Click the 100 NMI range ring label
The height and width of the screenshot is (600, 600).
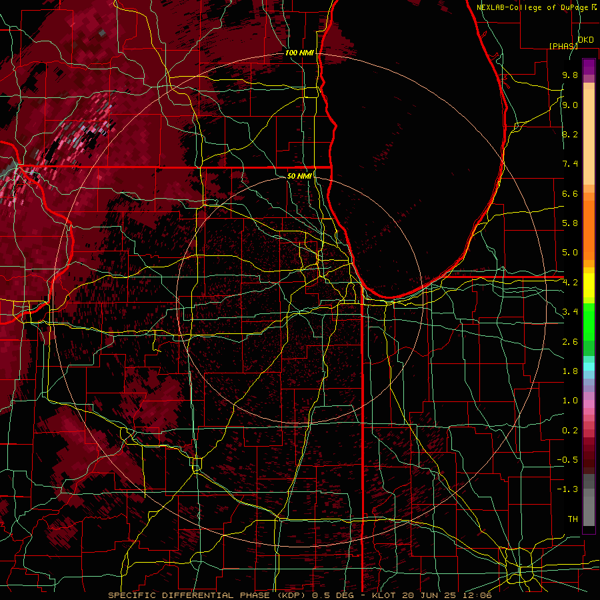pos(299,53)
